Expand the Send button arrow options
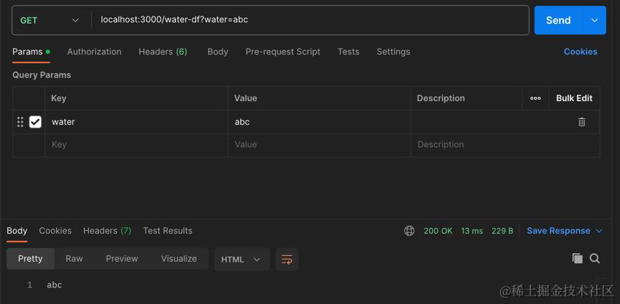The height and width of the screenshot is (304, 620). pyautogui.click(x=594, y=20)
